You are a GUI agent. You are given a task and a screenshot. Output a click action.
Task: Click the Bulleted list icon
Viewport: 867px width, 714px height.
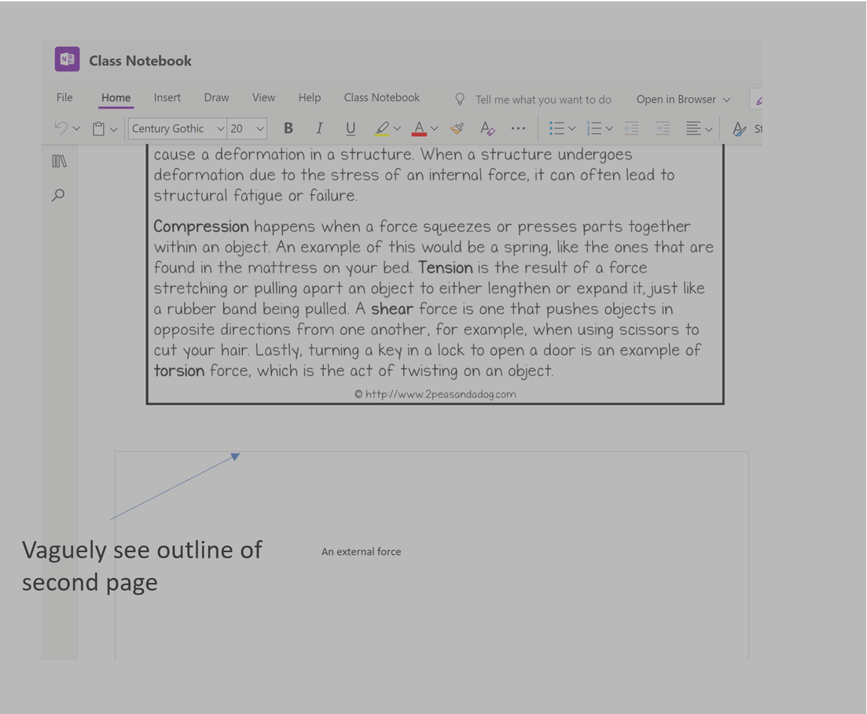(557, 128)
